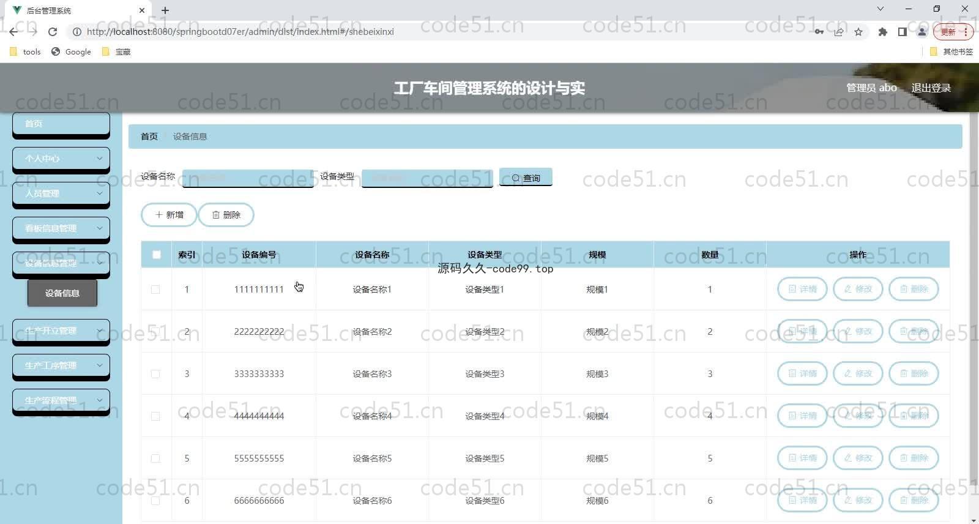
Task: Click the site info icon beside the URL
Action: pos(77,32)
